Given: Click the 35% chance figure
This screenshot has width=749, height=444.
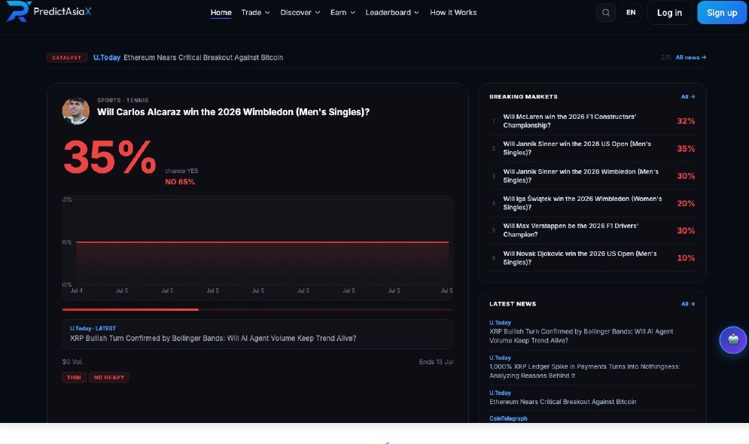Looking at the screenshot, I should point(109,157).
